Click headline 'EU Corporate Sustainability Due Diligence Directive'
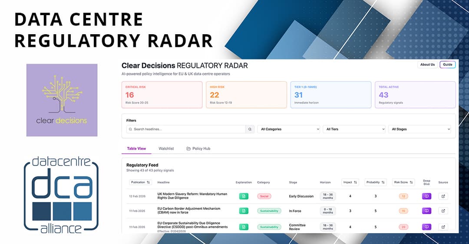The height and width of the screenshot is (244, 469). [x=193, y=225]
